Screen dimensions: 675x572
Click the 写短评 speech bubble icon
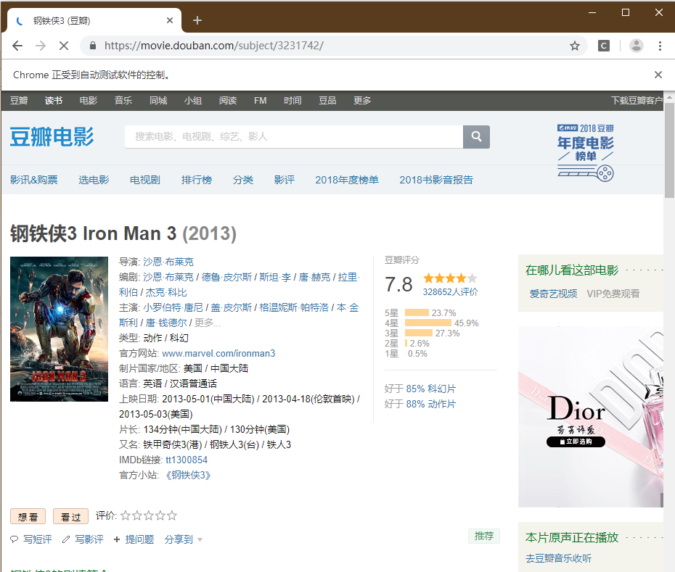click(x=15, y=539)
